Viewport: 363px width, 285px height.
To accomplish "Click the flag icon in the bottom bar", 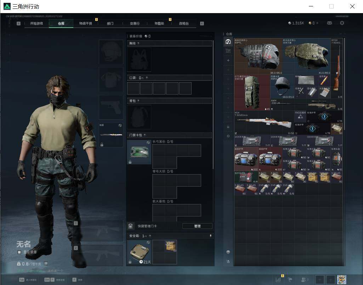I will (290, 280).
